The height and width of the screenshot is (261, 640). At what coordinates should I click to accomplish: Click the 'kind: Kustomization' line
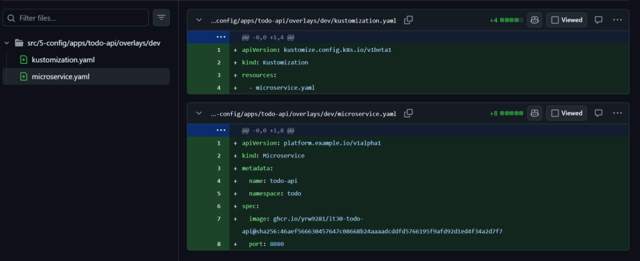(275, 62)
